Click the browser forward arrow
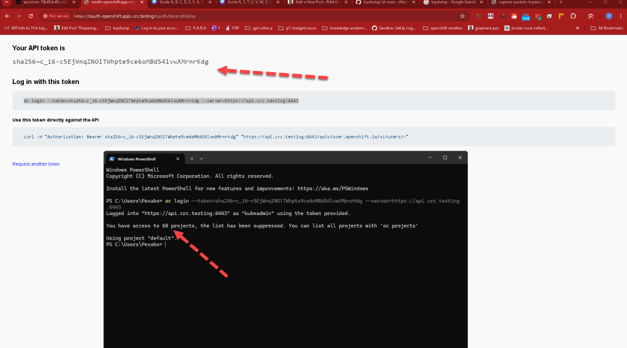Screen dimensions: 627x348 19,16
